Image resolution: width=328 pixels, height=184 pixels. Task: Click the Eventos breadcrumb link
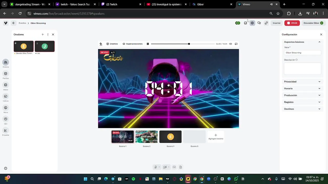coord(22,23)
